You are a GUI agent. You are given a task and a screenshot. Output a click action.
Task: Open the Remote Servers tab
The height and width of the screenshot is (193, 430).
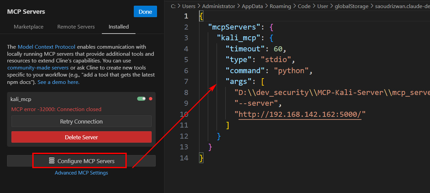click(76, 27)
